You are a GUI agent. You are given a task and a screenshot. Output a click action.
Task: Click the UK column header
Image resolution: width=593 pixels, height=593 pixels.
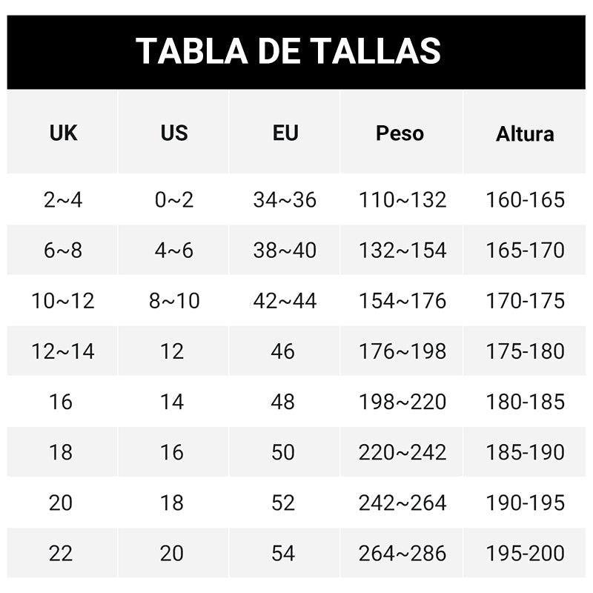[x=63, y=133]
